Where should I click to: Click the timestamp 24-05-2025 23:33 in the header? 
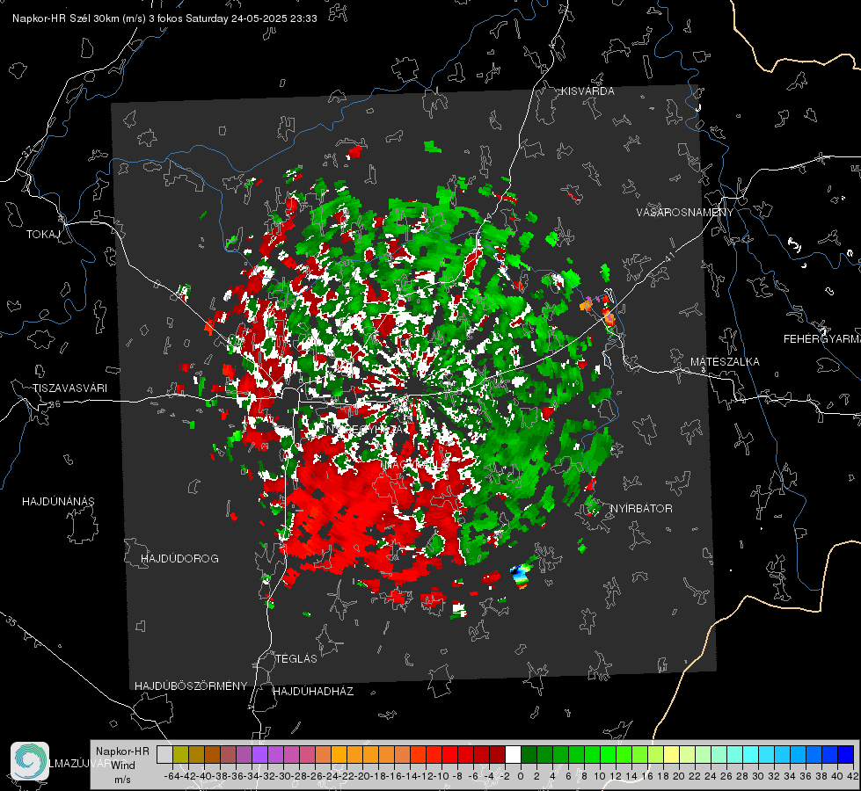pyautogui.click(x=274, y=18)
